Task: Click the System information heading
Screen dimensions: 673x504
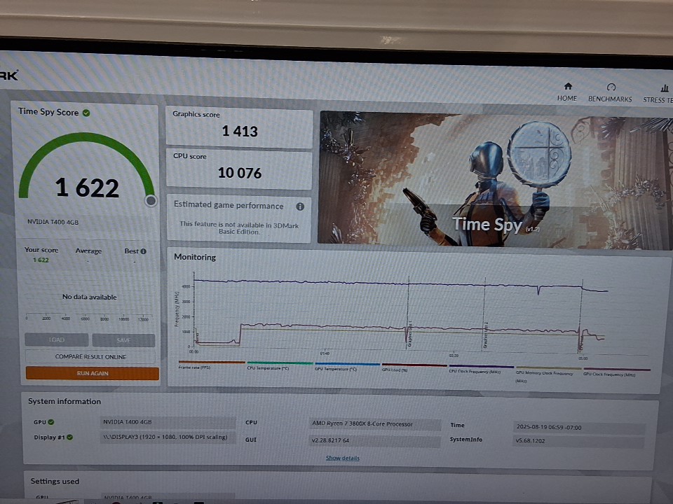Action: 64,402
